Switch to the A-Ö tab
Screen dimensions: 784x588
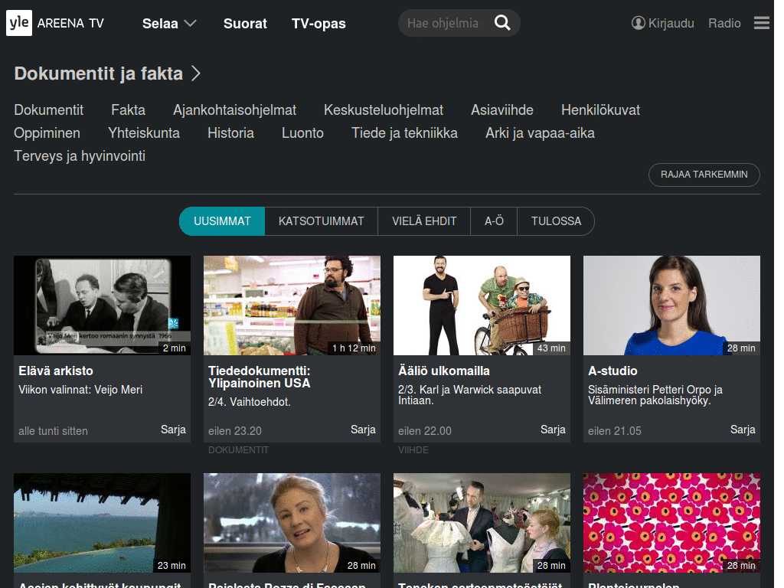tap(494, 221)
